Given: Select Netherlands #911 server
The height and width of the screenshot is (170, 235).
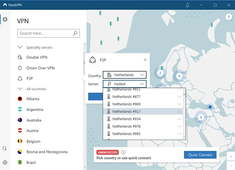Looking at the screenshot, I should coord(143,89).
